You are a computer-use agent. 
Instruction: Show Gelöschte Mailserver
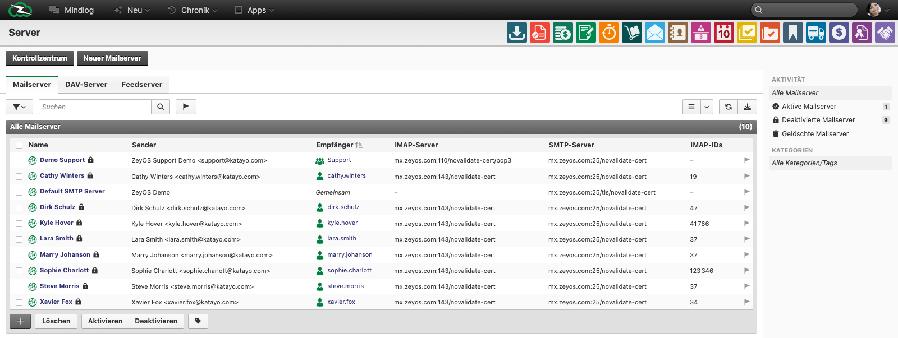(x=831, y=134)
